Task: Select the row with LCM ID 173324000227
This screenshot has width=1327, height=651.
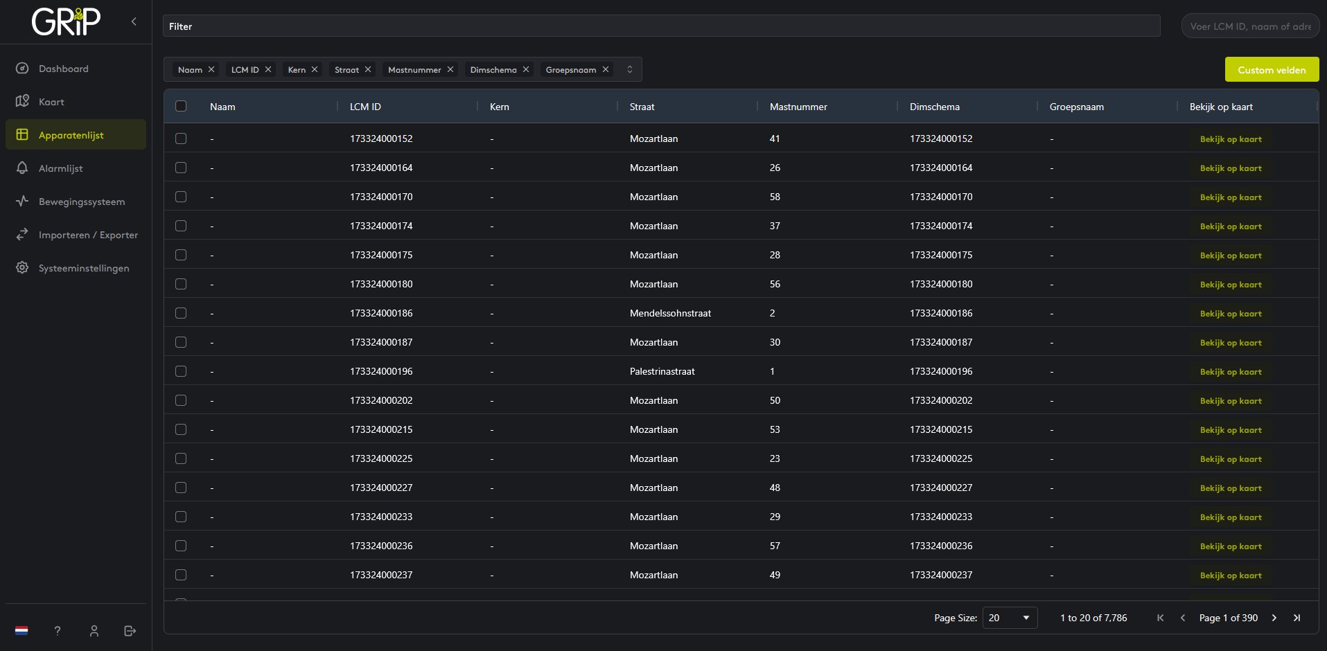Action: [x=181, y=488]
